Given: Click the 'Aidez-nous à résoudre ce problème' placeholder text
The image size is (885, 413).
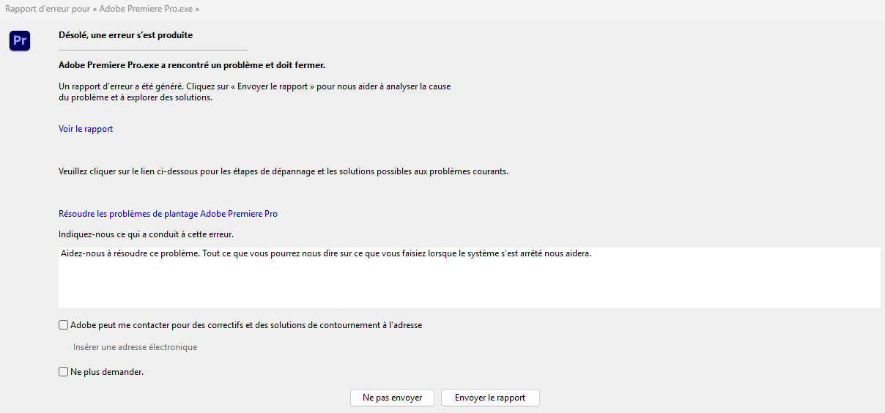Looking at the screenshot, I should point(325,254).
